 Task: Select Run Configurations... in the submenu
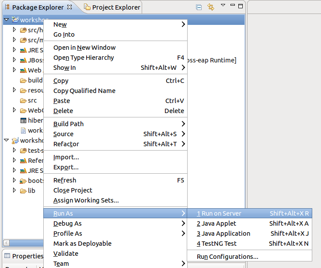[x=227, y=257]
